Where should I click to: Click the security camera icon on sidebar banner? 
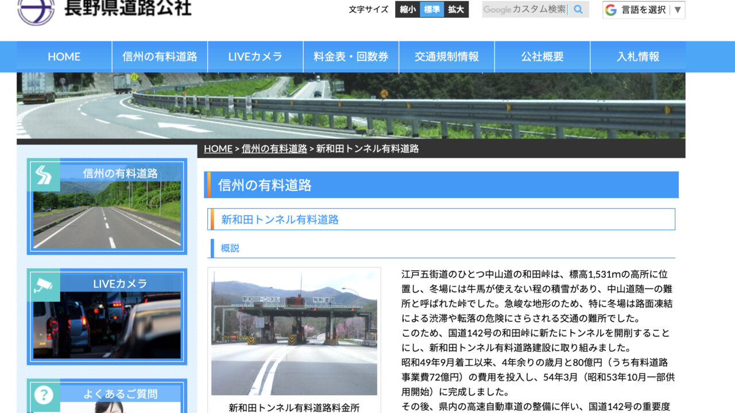[x=44, y=285]
